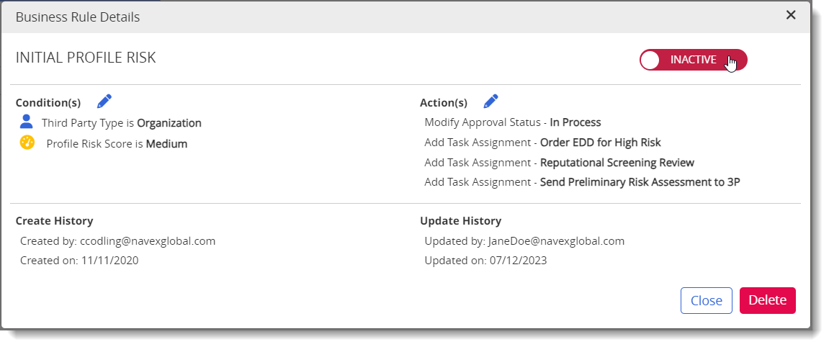Click Send Preliminary Risk Assessment to 3P
829x347 pixels.
(640, 182)
